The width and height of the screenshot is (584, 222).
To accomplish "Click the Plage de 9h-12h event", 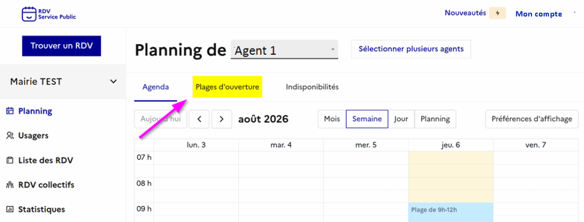I will pos(451,212).
